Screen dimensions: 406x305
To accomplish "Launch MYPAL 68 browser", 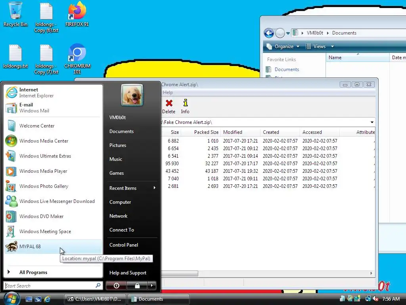I will coord(53,246).
